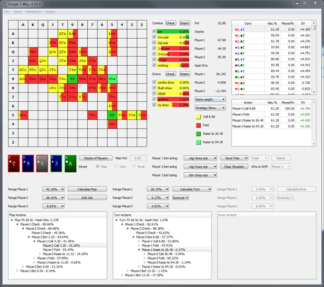Toggle the 'two pair' combo checkbox
This screenshot has width=324, height=287.
tap(154, 38)
